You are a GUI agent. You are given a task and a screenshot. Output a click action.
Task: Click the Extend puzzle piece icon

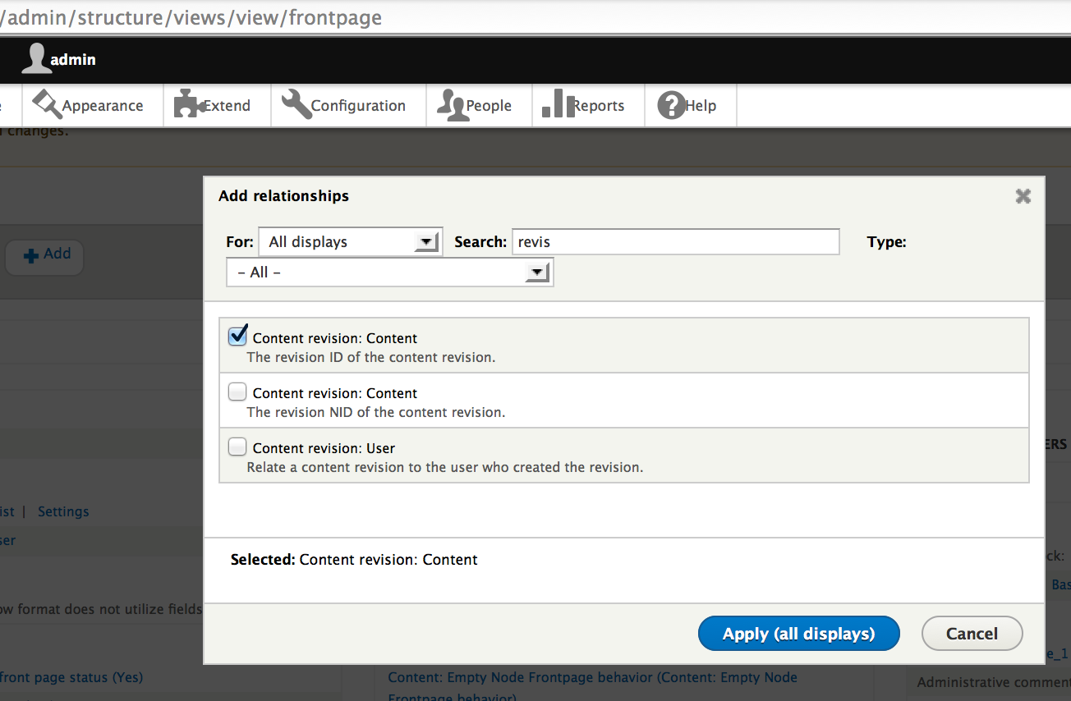188,105
